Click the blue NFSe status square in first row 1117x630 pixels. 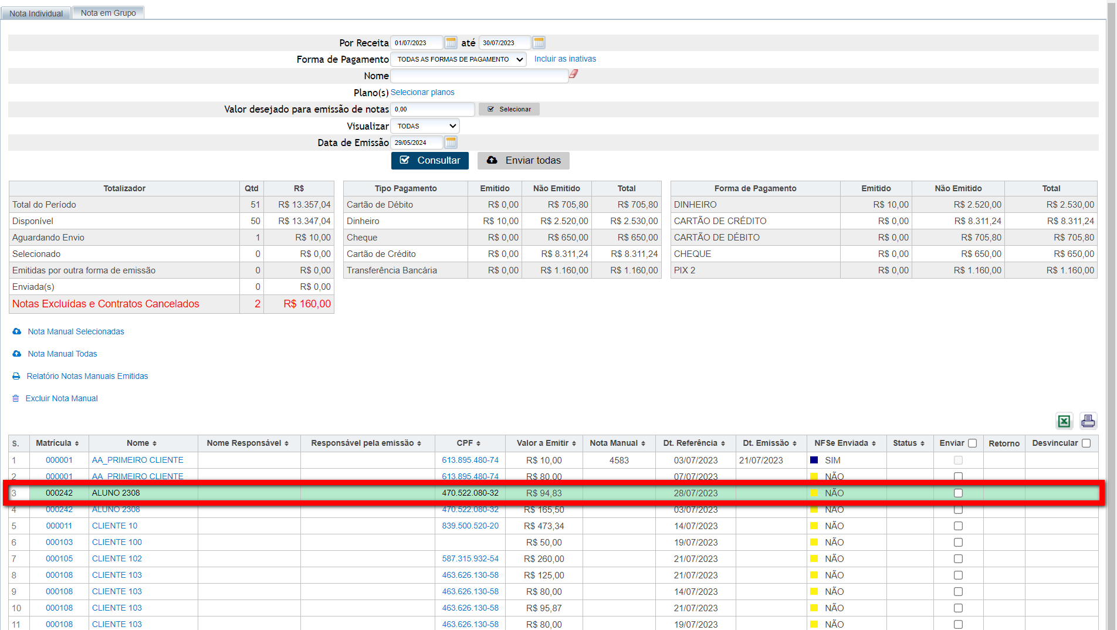(x=814, y=460)
